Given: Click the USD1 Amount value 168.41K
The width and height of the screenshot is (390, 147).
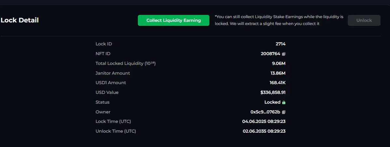Looking at the screenshot, I should pyautogui.click(x=277, y=83).
